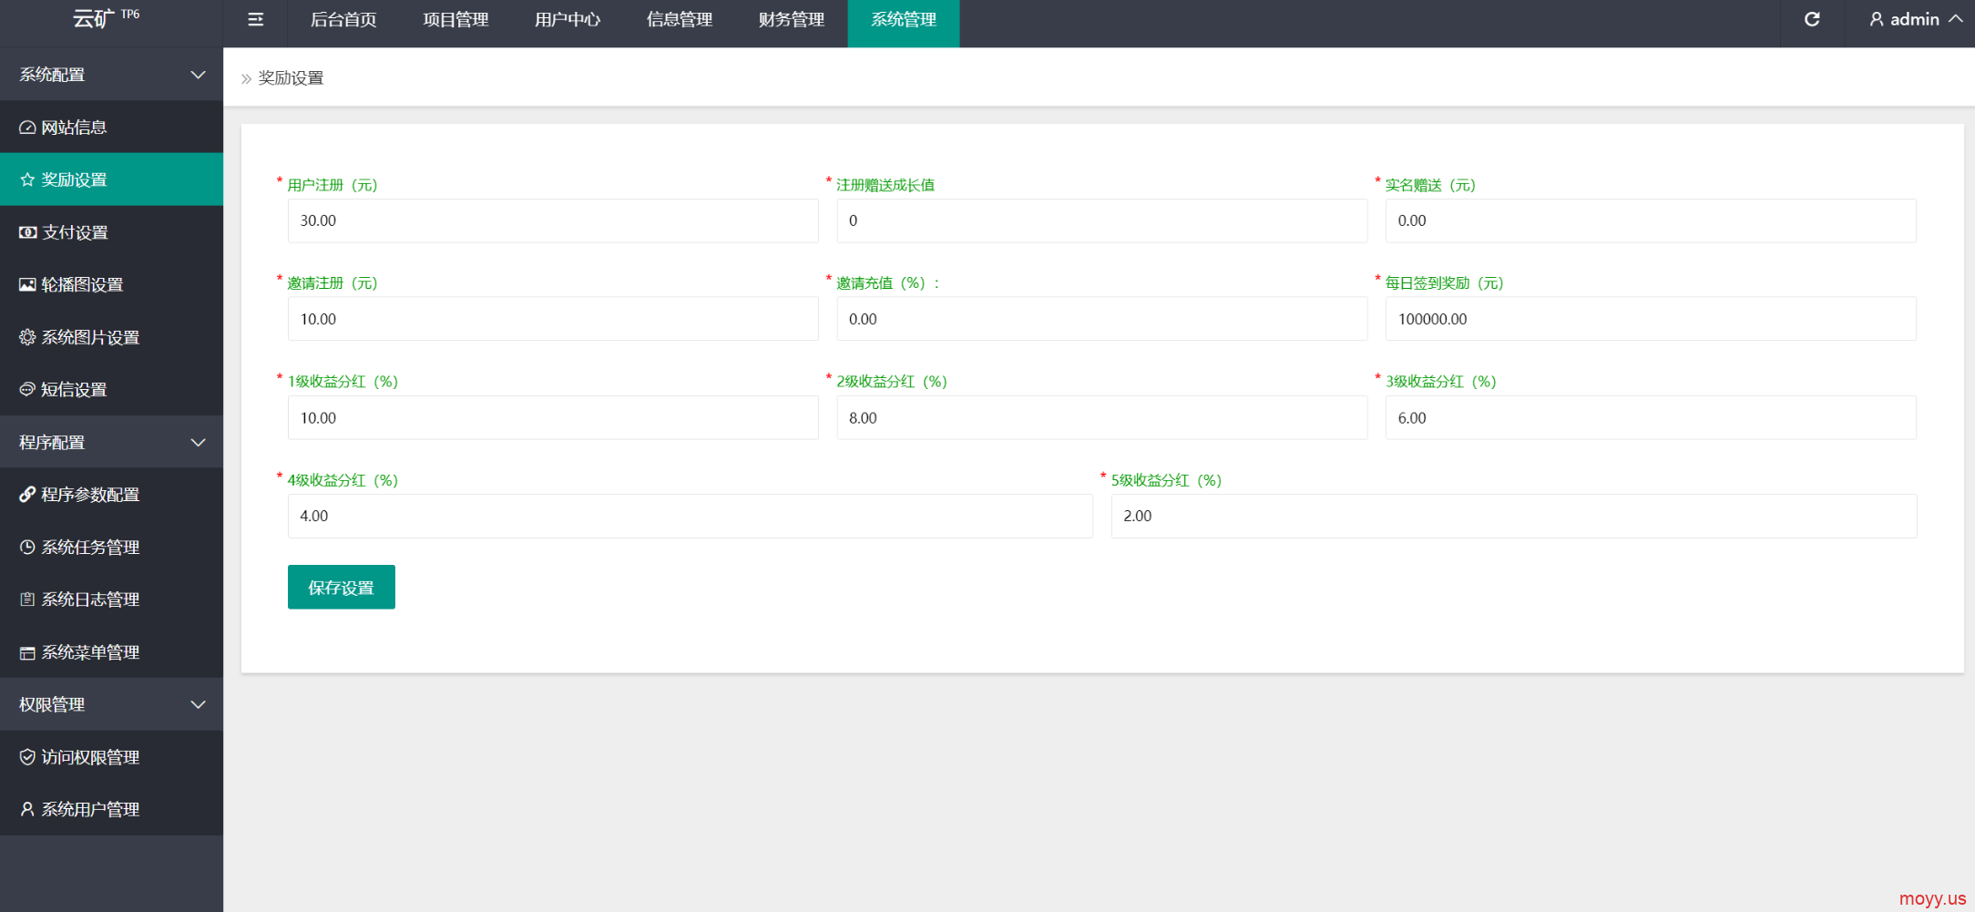Go to 系统图片设置 page
Screen dimensions: 1975x912
point(111,337)
